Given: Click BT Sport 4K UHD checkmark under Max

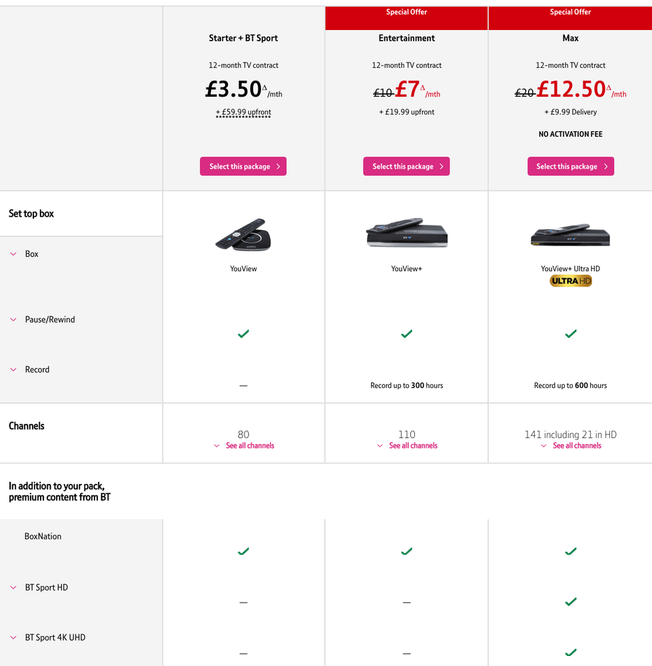Looking at the screenshot, I should click(571, 652).
